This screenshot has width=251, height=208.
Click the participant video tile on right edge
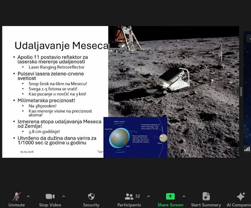(x=247, y=94)
